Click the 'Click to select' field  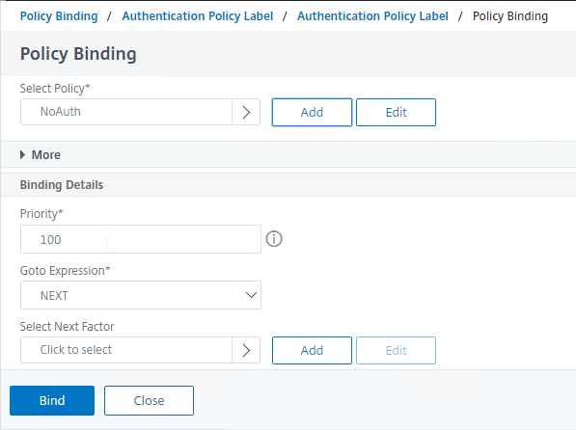coord(126,350)
